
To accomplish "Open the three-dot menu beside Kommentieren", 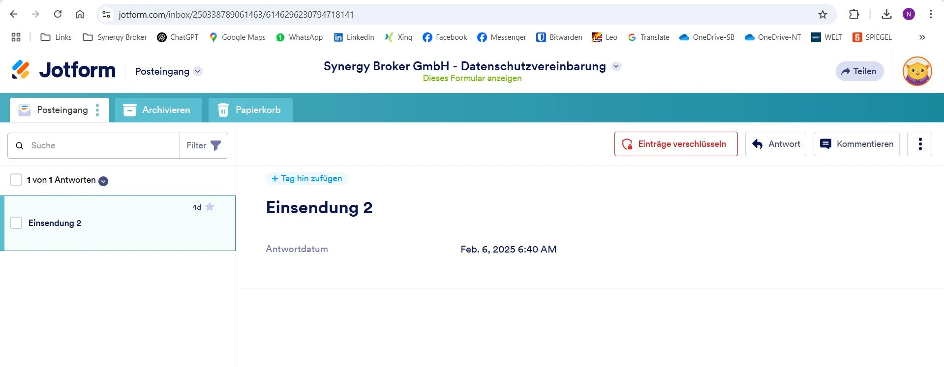I will point(920,144).
